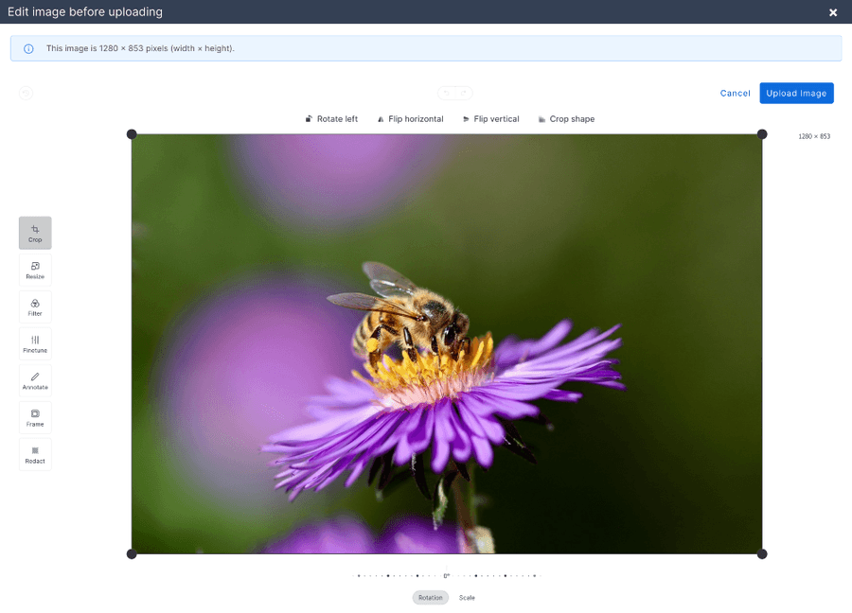Flip the image vertically
The image size is (852, 613).
tap(490, 118)
